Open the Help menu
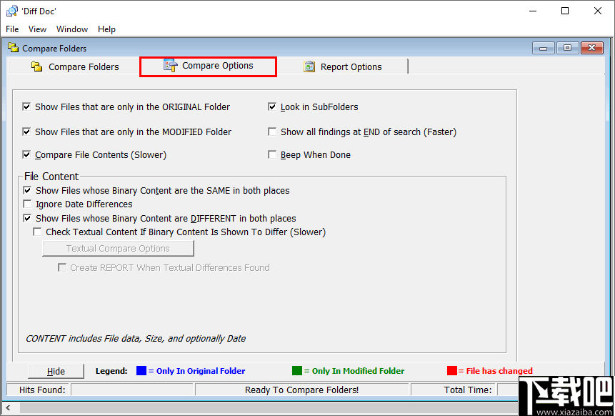 [106, 29]
